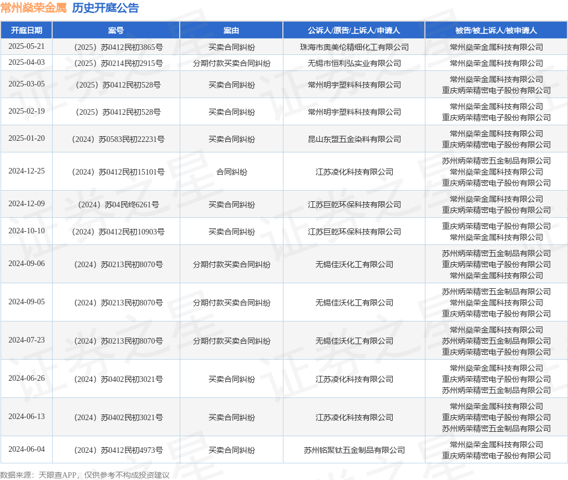Image resolution: width=568 pixels, height=480 pixels.
Task: Select case number (2024)苏0402民初3021号 in 2024-06-26 row
Action: click(116, 379)
